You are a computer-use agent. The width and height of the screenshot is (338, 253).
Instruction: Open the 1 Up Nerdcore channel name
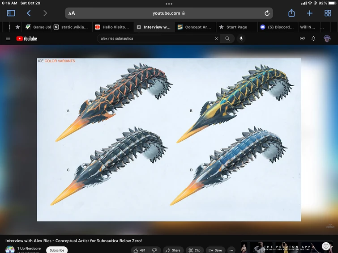(x=29, y=248)
